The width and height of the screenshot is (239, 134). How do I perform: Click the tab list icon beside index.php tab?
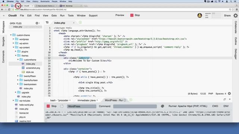click(47, 23)
